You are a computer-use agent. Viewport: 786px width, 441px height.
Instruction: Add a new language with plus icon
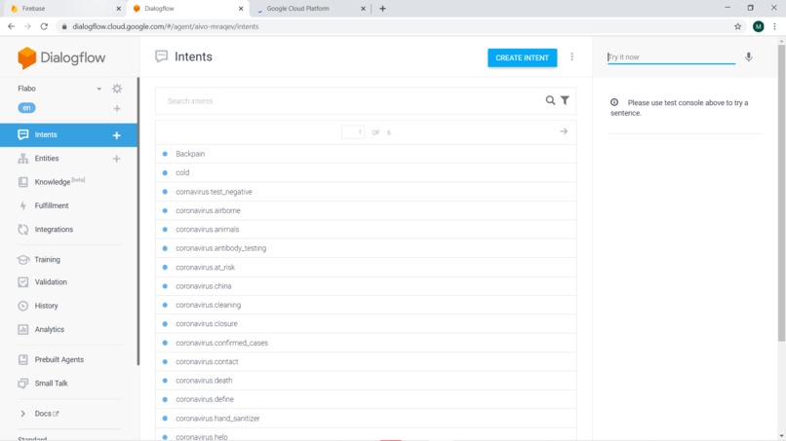[117, 108]
